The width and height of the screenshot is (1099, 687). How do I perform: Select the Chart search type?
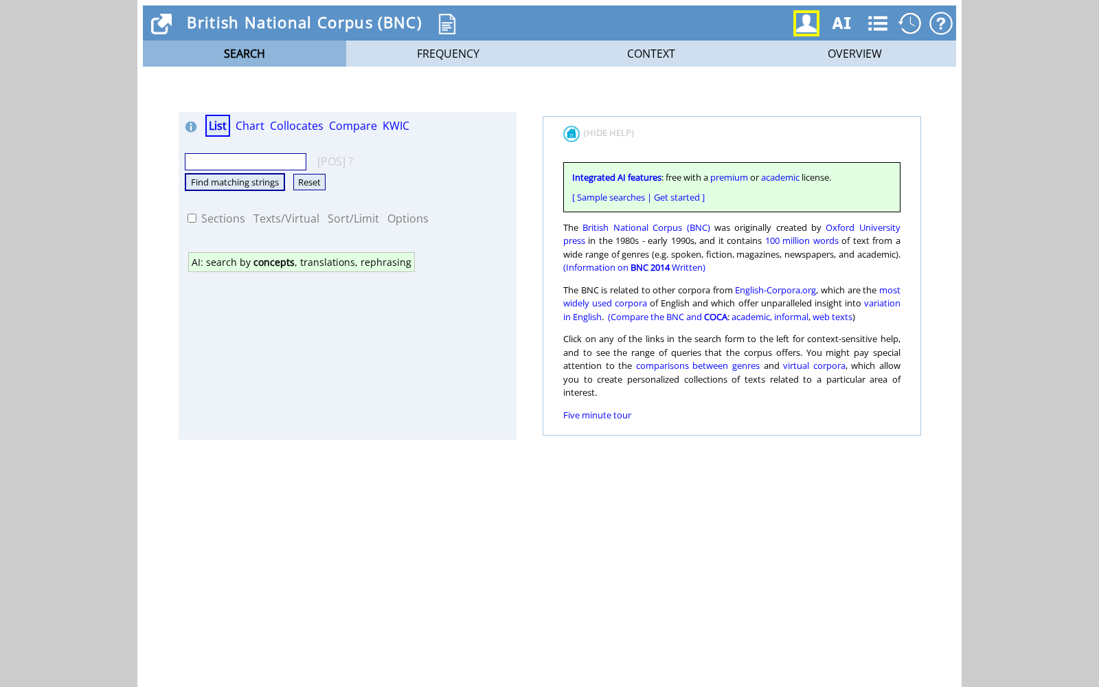point(250,126)
